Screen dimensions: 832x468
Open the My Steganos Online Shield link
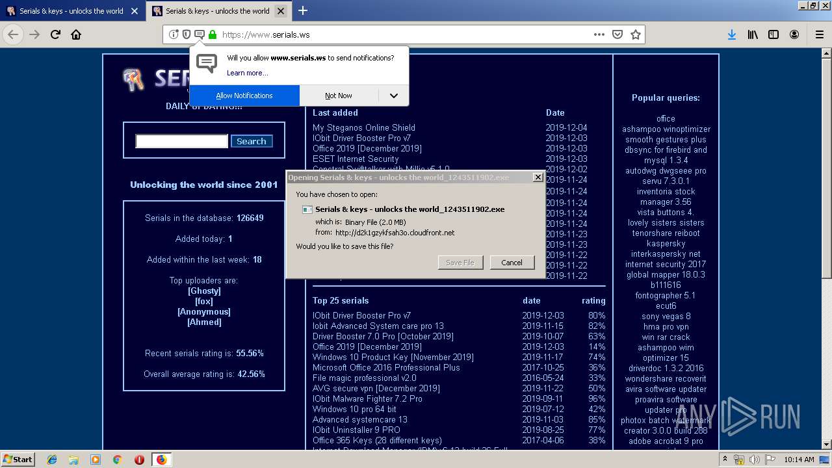pyautogui.click(x=364, y=127)
